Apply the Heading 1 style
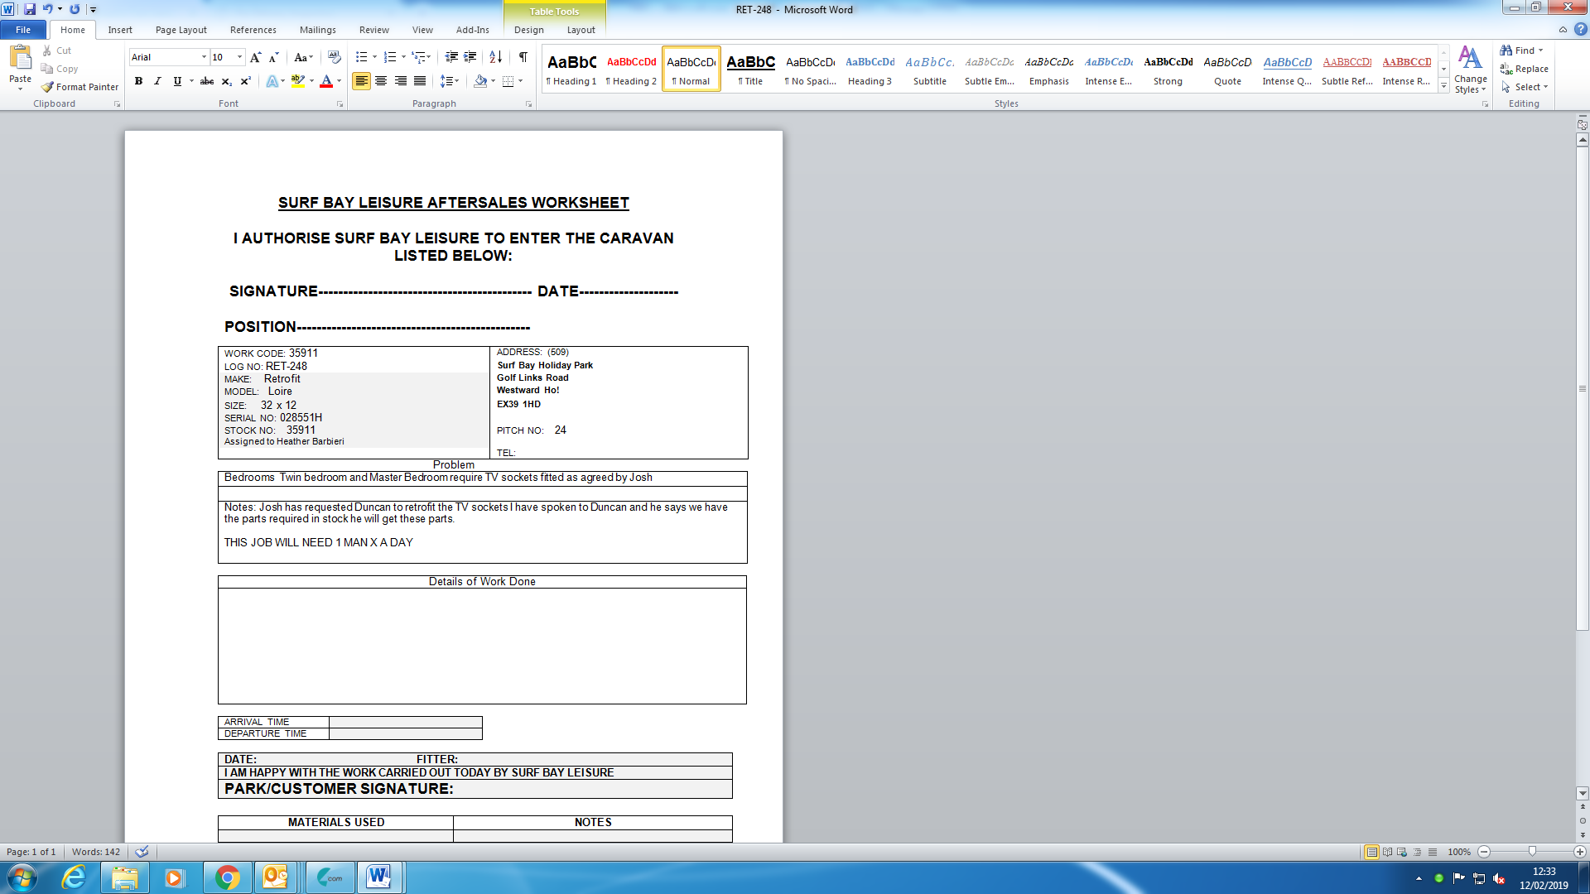Image resolution: width=1590 pixels, height=894 pixels. 571,70
